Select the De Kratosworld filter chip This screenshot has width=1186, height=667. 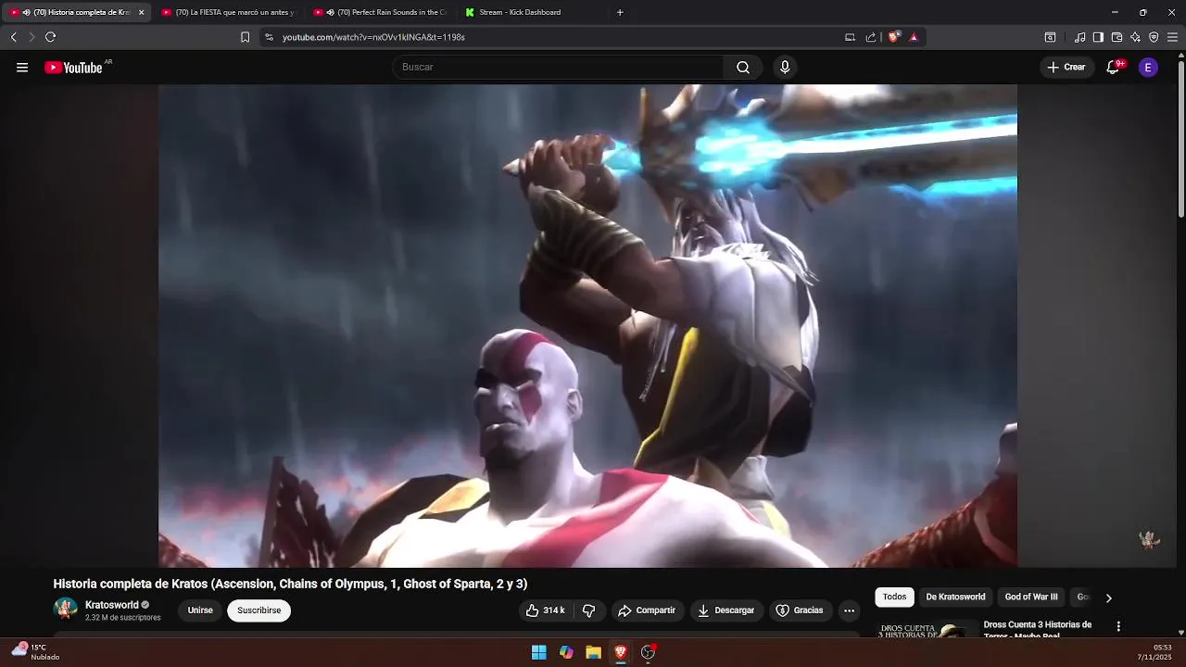click(955, 598)
